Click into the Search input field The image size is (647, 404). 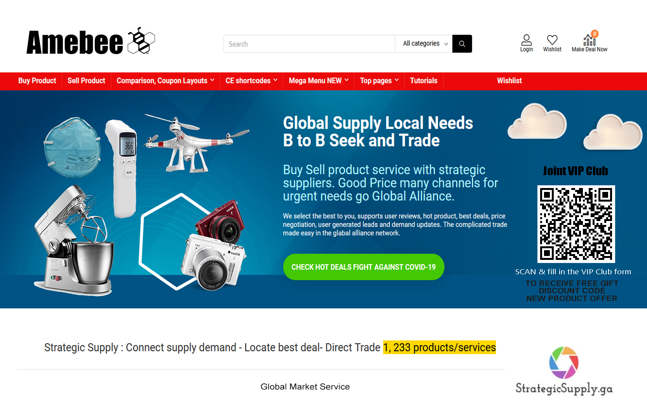pyautogui.click(x=309, y=44)
